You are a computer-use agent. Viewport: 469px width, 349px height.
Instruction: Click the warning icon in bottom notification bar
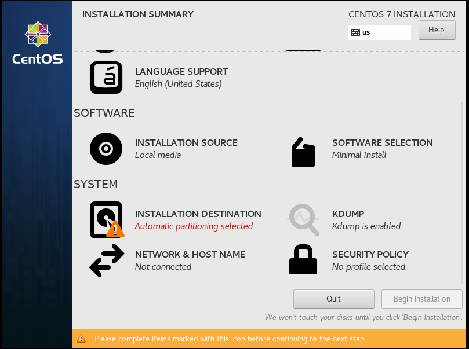(x=81, y=339)
